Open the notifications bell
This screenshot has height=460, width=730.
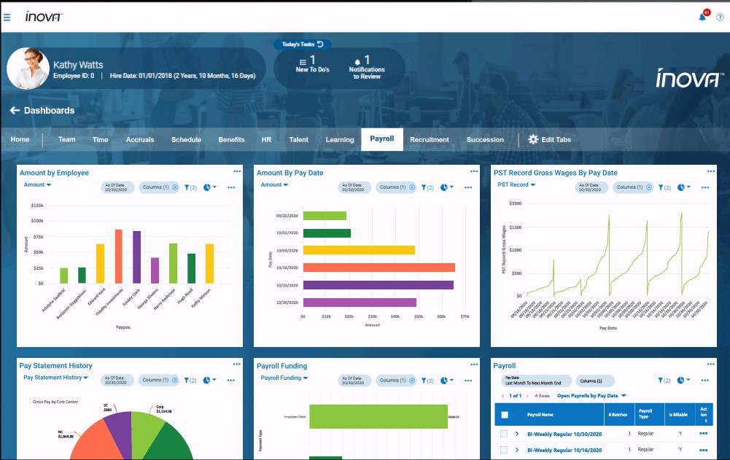[703, 17]
